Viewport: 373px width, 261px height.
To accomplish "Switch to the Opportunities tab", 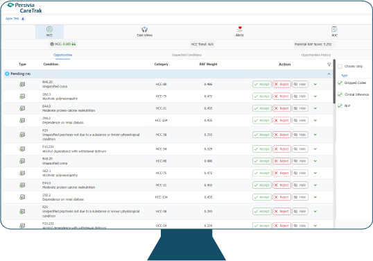I will pyautogui.click(x=62, y=55).
